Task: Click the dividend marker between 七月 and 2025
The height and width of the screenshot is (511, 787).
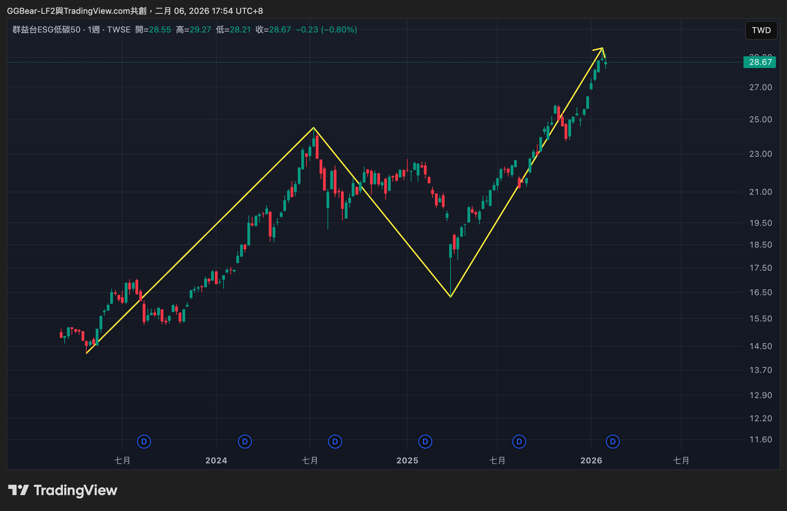Action: point(335,441)
